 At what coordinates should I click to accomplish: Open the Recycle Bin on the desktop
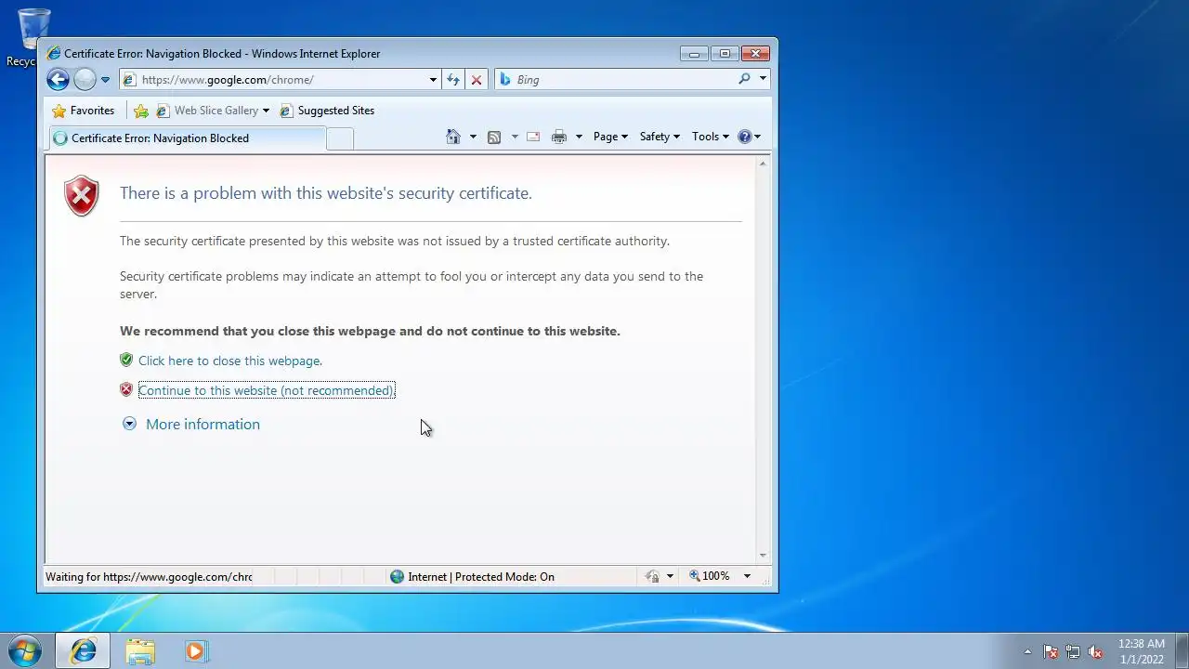pos(33,38)
